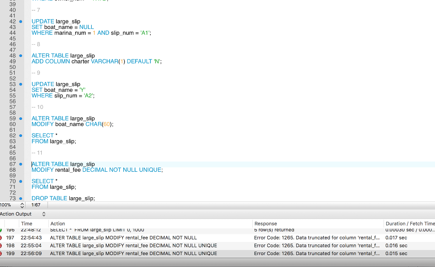
Task: Click duration 0.016 sec in output
Action: 396,246
